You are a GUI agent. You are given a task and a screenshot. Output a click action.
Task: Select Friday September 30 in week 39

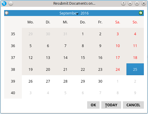[x=100, y=81]
